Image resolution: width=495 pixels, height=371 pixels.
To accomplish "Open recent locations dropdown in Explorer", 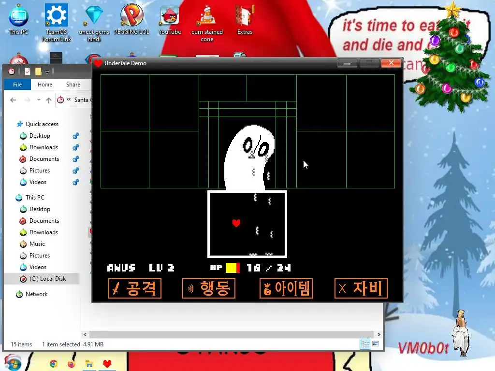I will tap(39, 100).
